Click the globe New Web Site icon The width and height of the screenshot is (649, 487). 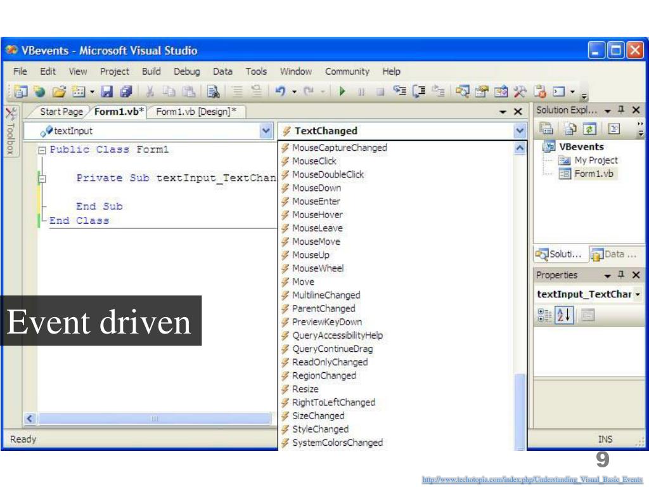[x=40, y=91]
